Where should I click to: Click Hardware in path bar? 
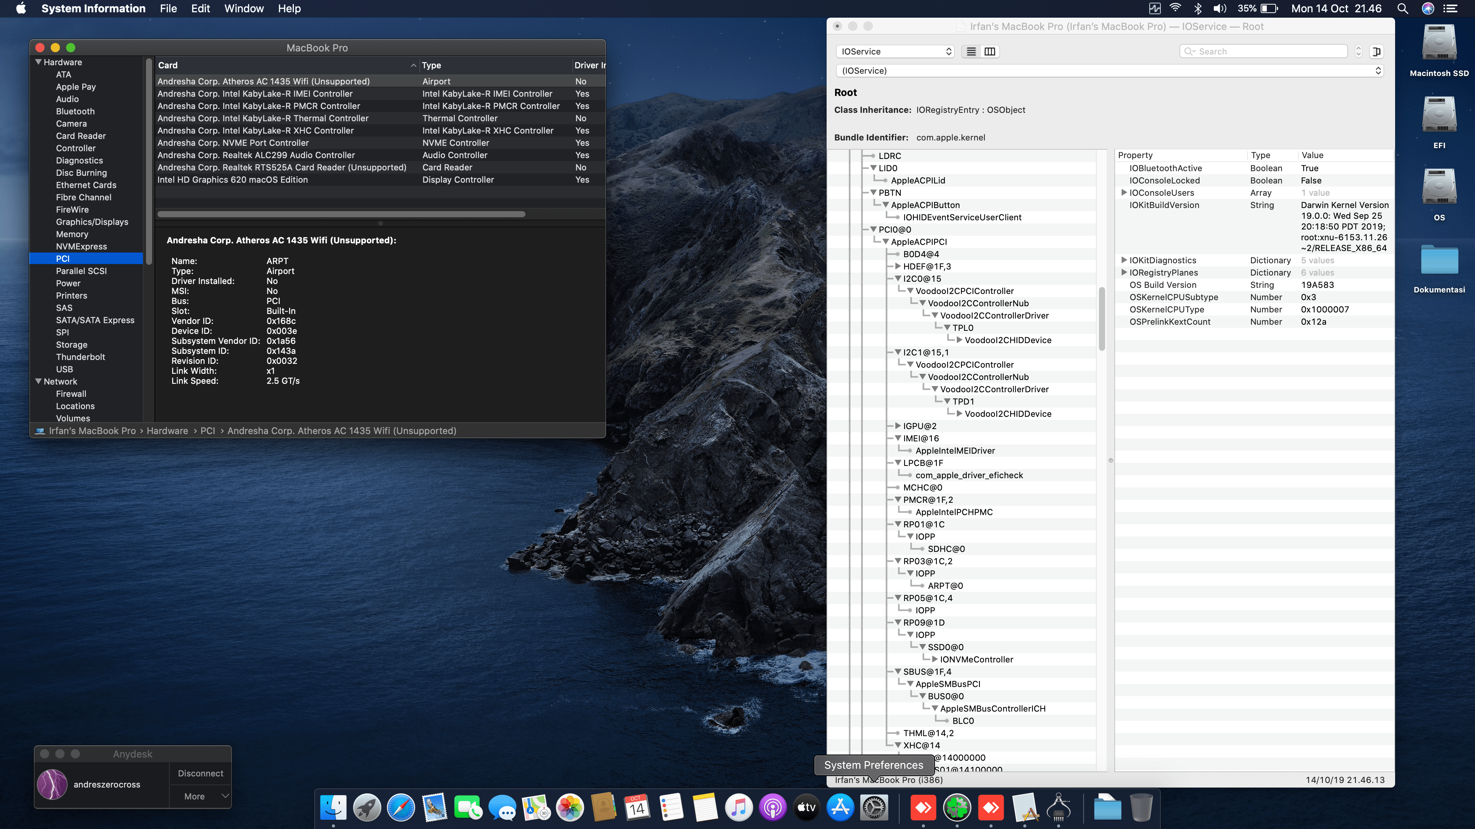point(167,431)
